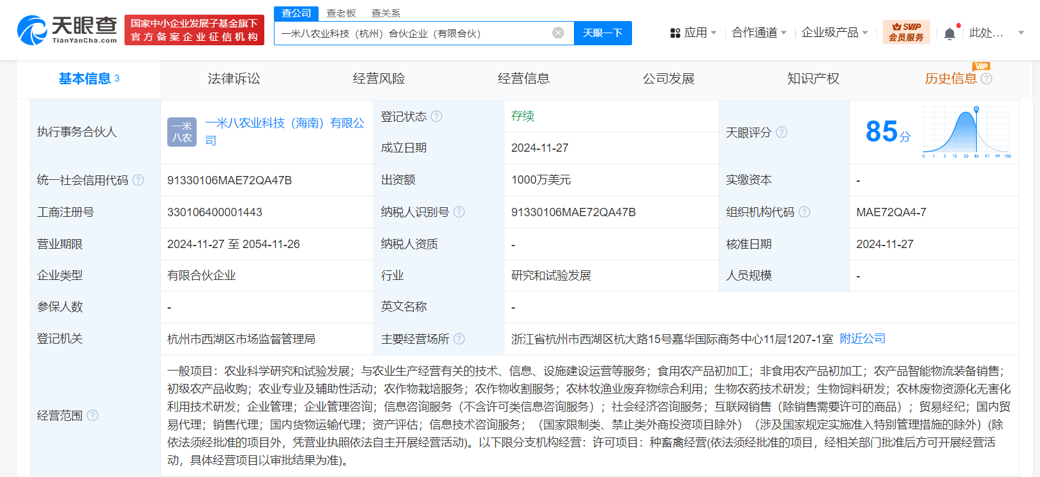Clear the search box text
This screenshot has width=1040, height=477.
pyautogui.click(x=558, y=33)
